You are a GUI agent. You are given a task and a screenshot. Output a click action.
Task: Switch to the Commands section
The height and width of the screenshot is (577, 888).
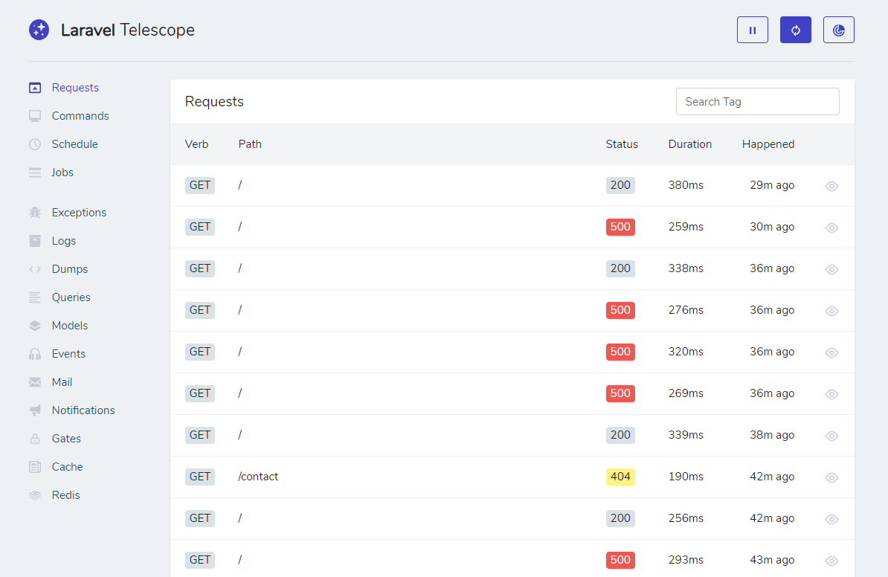click(x=79, y=115)
